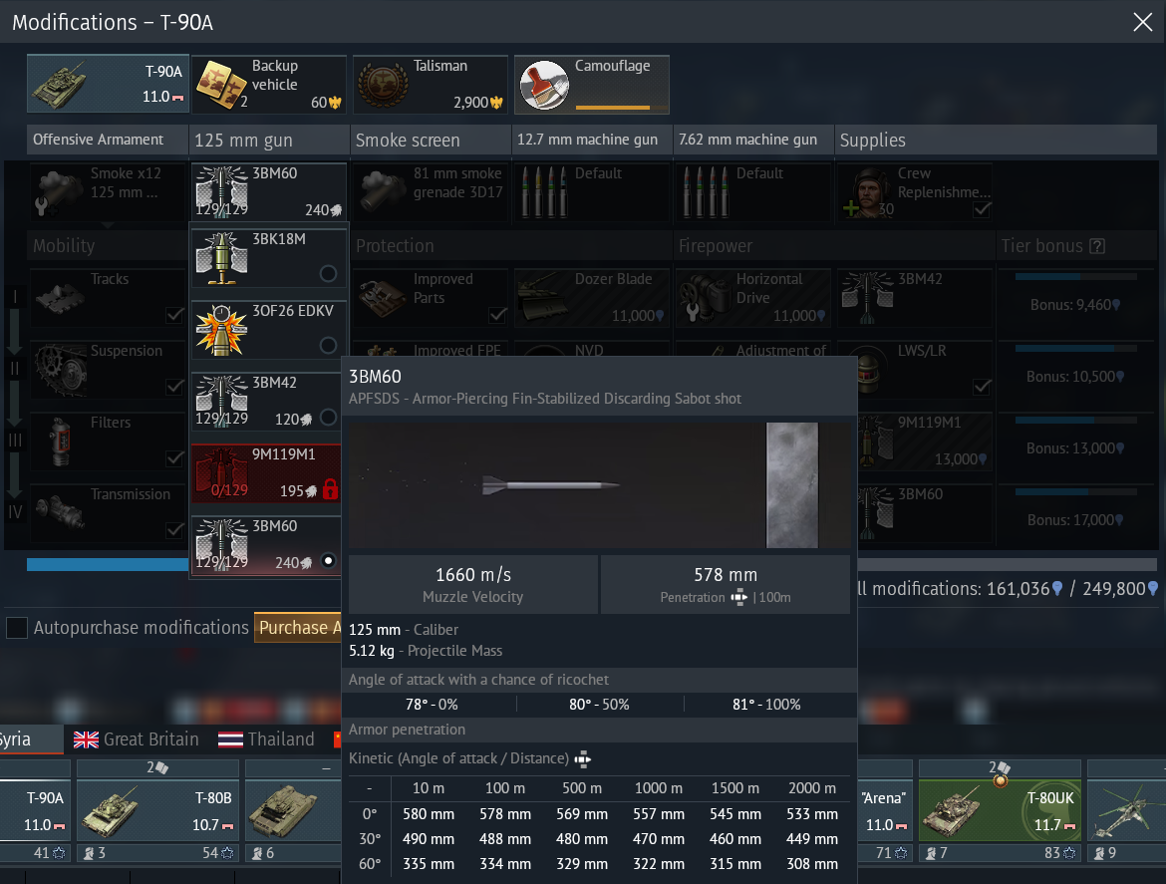
Task: Click 3BM60 modification in Firepower tier IV
Action: [x=924, y=513]
